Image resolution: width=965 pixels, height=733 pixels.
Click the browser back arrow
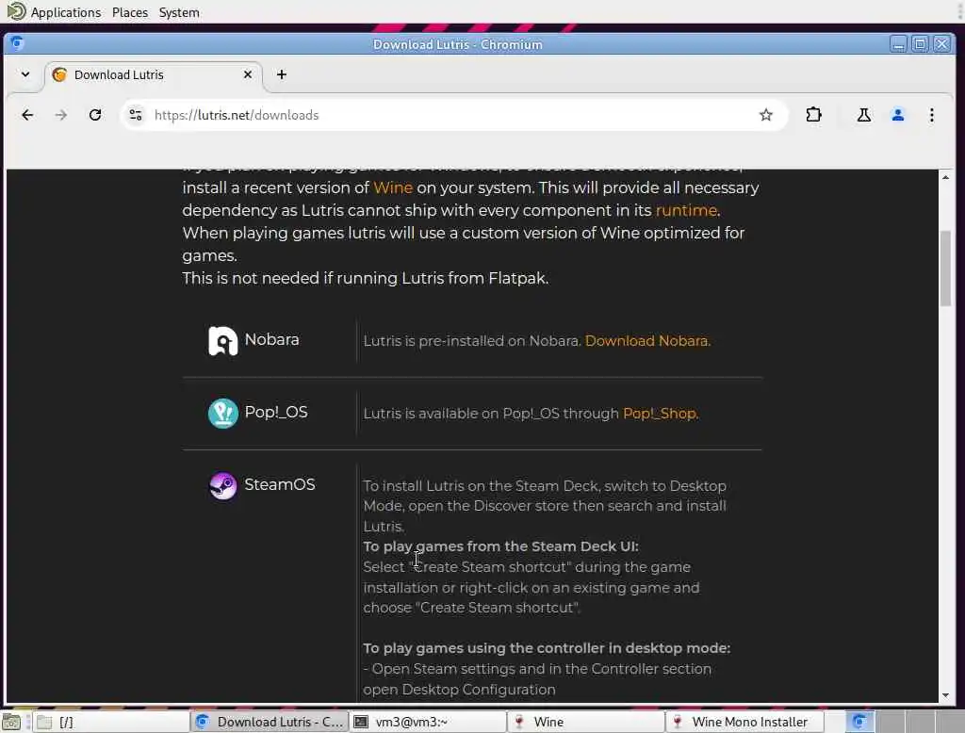27,115
